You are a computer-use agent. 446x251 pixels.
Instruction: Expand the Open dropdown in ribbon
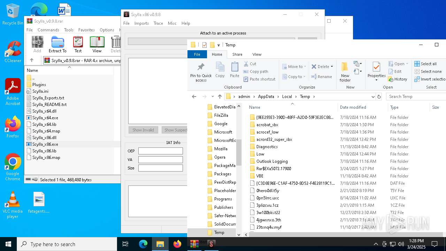pyautogui.click(x=407, y=64)
